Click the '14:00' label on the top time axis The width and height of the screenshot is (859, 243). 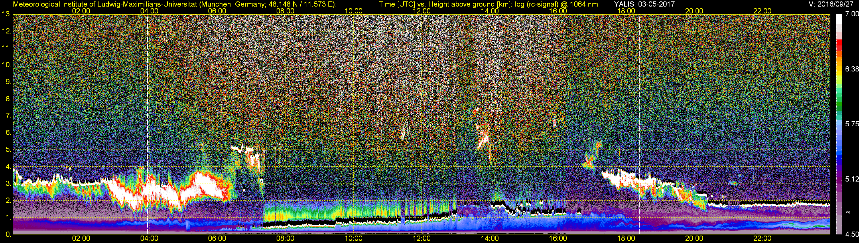pos(490,11)
